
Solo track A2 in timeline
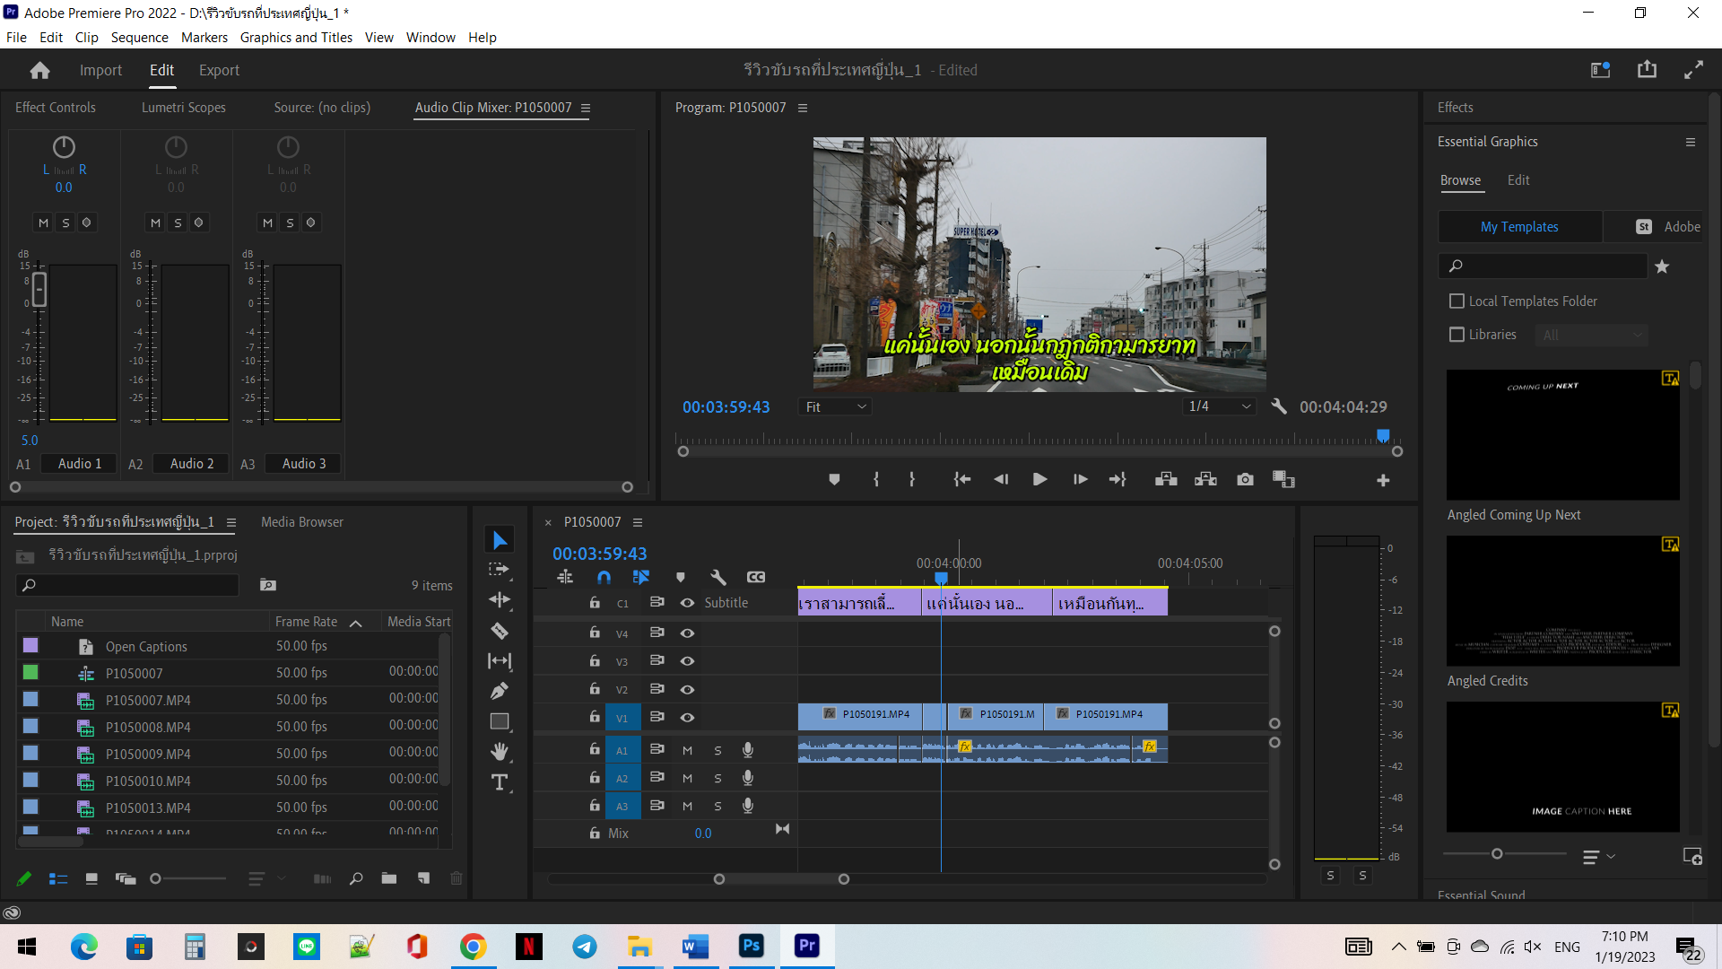tap(717, 778)
